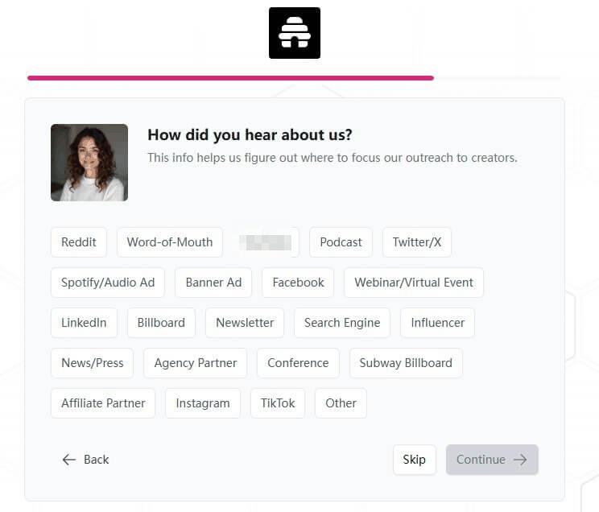Image resolution: width=599 pixels, height=512 pixels.
Task: Choose the Influencer chip
Action: click(438, 323)
